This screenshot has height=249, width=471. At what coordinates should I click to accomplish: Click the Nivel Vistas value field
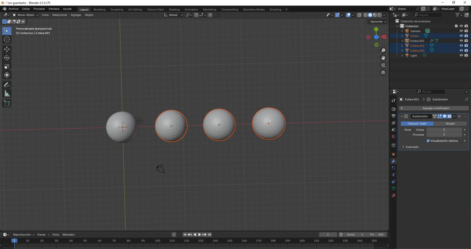click(444, 130)
